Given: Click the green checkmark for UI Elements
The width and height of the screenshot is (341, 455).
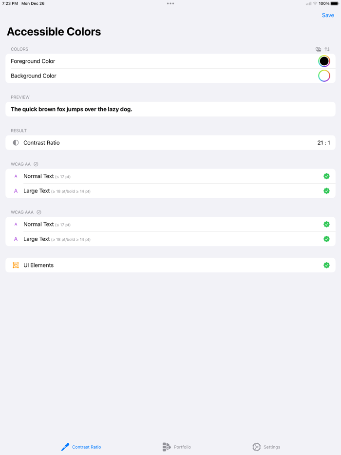Looking at the screenshot, I should pos(326,265).
